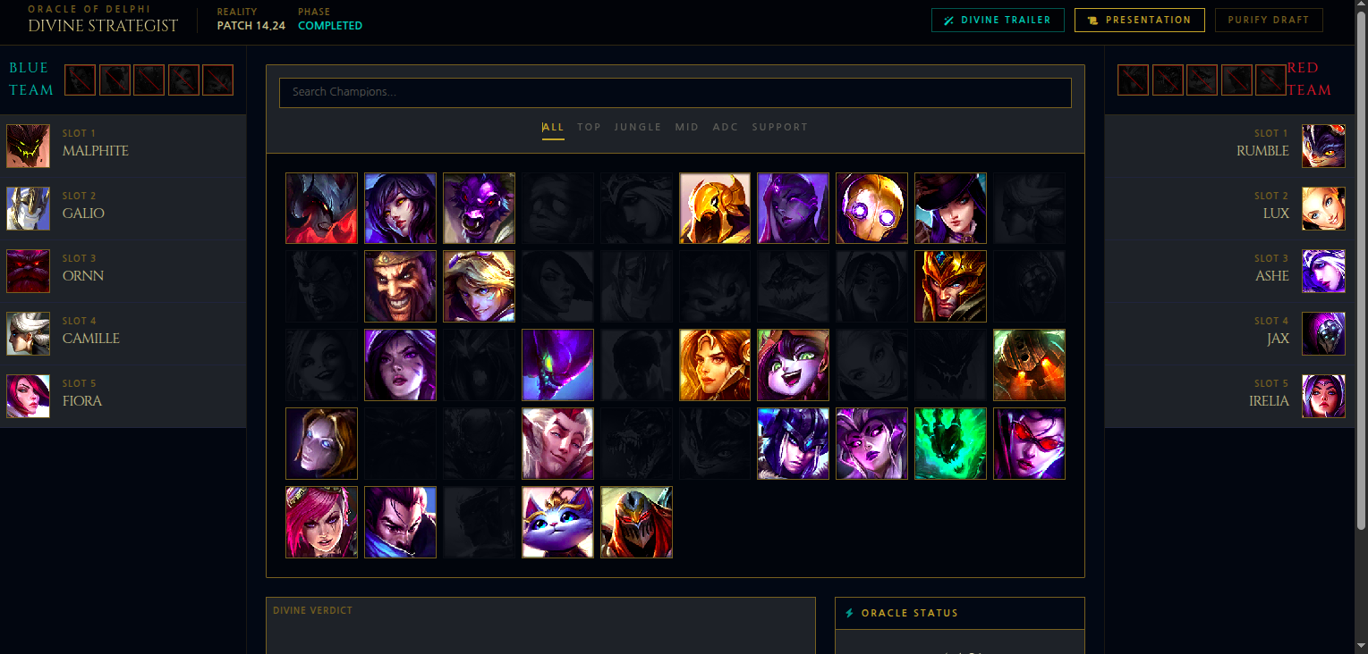1368x654 pixels.
Task: Select the Caitlyn champion icon
Action: point(950,208)
